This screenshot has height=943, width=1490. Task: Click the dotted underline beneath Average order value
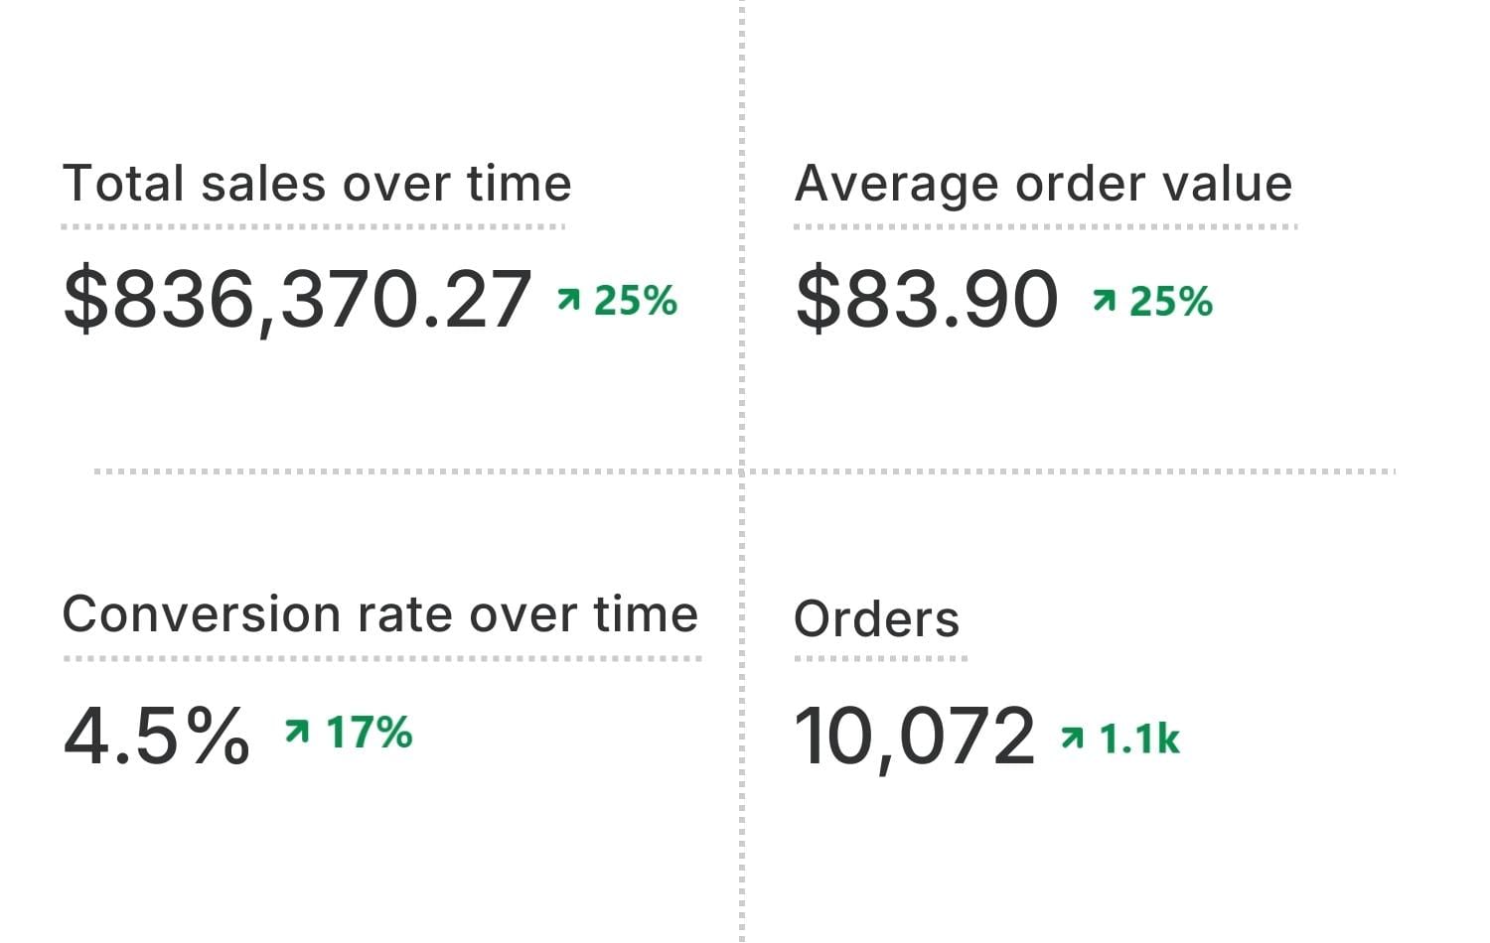click(x=1045, y=226)
